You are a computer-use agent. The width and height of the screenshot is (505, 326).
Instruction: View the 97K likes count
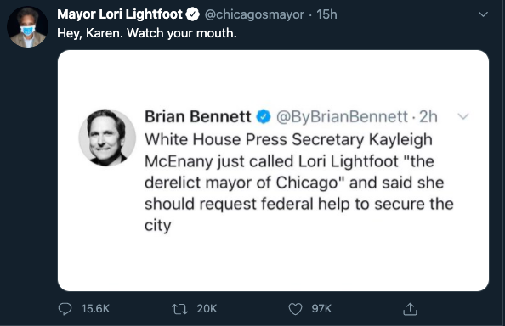click(x=321, y=309)
